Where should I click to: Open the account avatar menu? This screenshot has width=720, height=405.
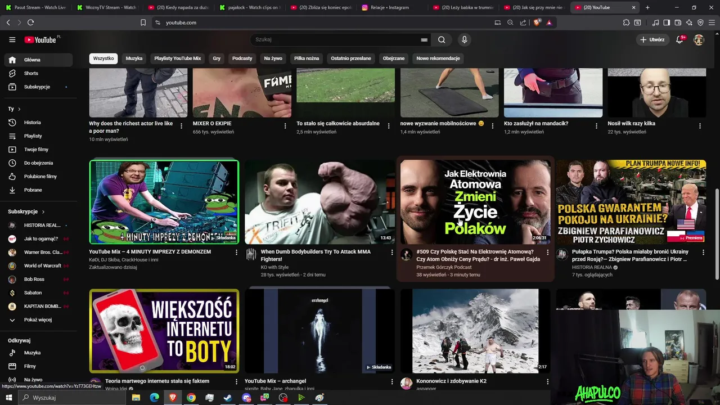click(x=699, y=40)
